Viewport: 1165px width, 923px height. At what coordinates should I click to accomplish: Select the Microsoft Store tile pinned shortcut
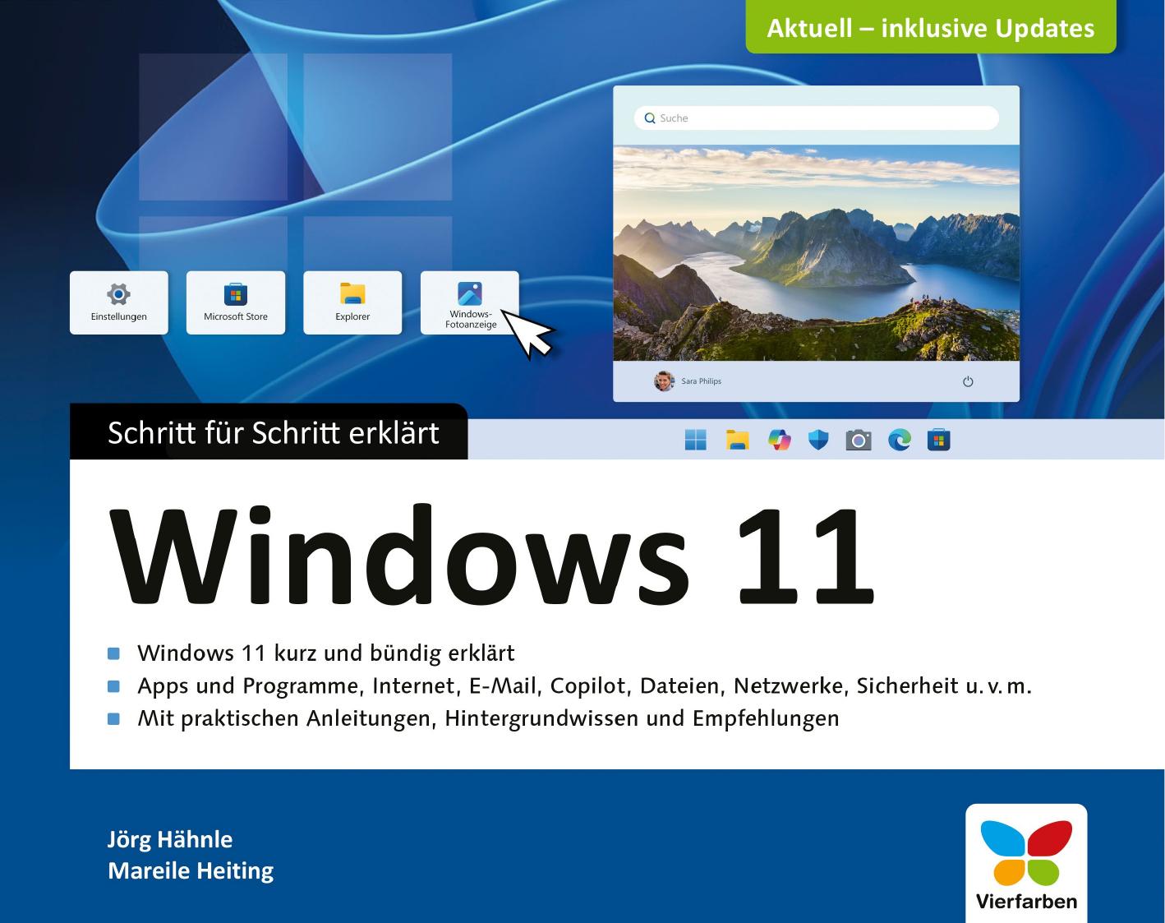click(x=235, y=302)
